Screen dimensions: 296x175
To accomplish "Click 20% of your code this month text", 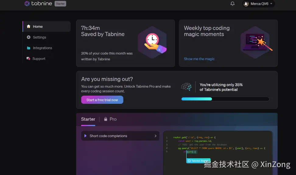I will 107,56.
